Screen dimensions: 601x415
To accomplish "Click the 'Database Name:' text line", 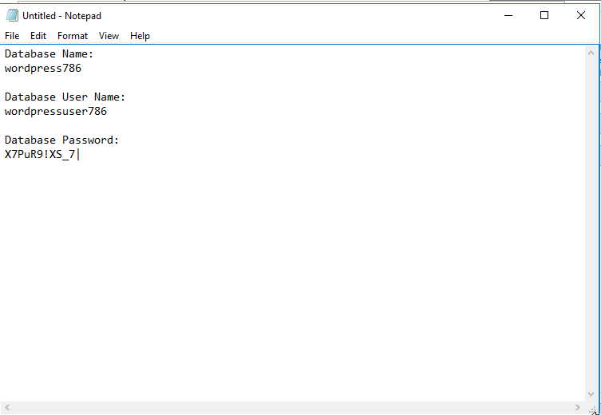I will pos(49,54).
